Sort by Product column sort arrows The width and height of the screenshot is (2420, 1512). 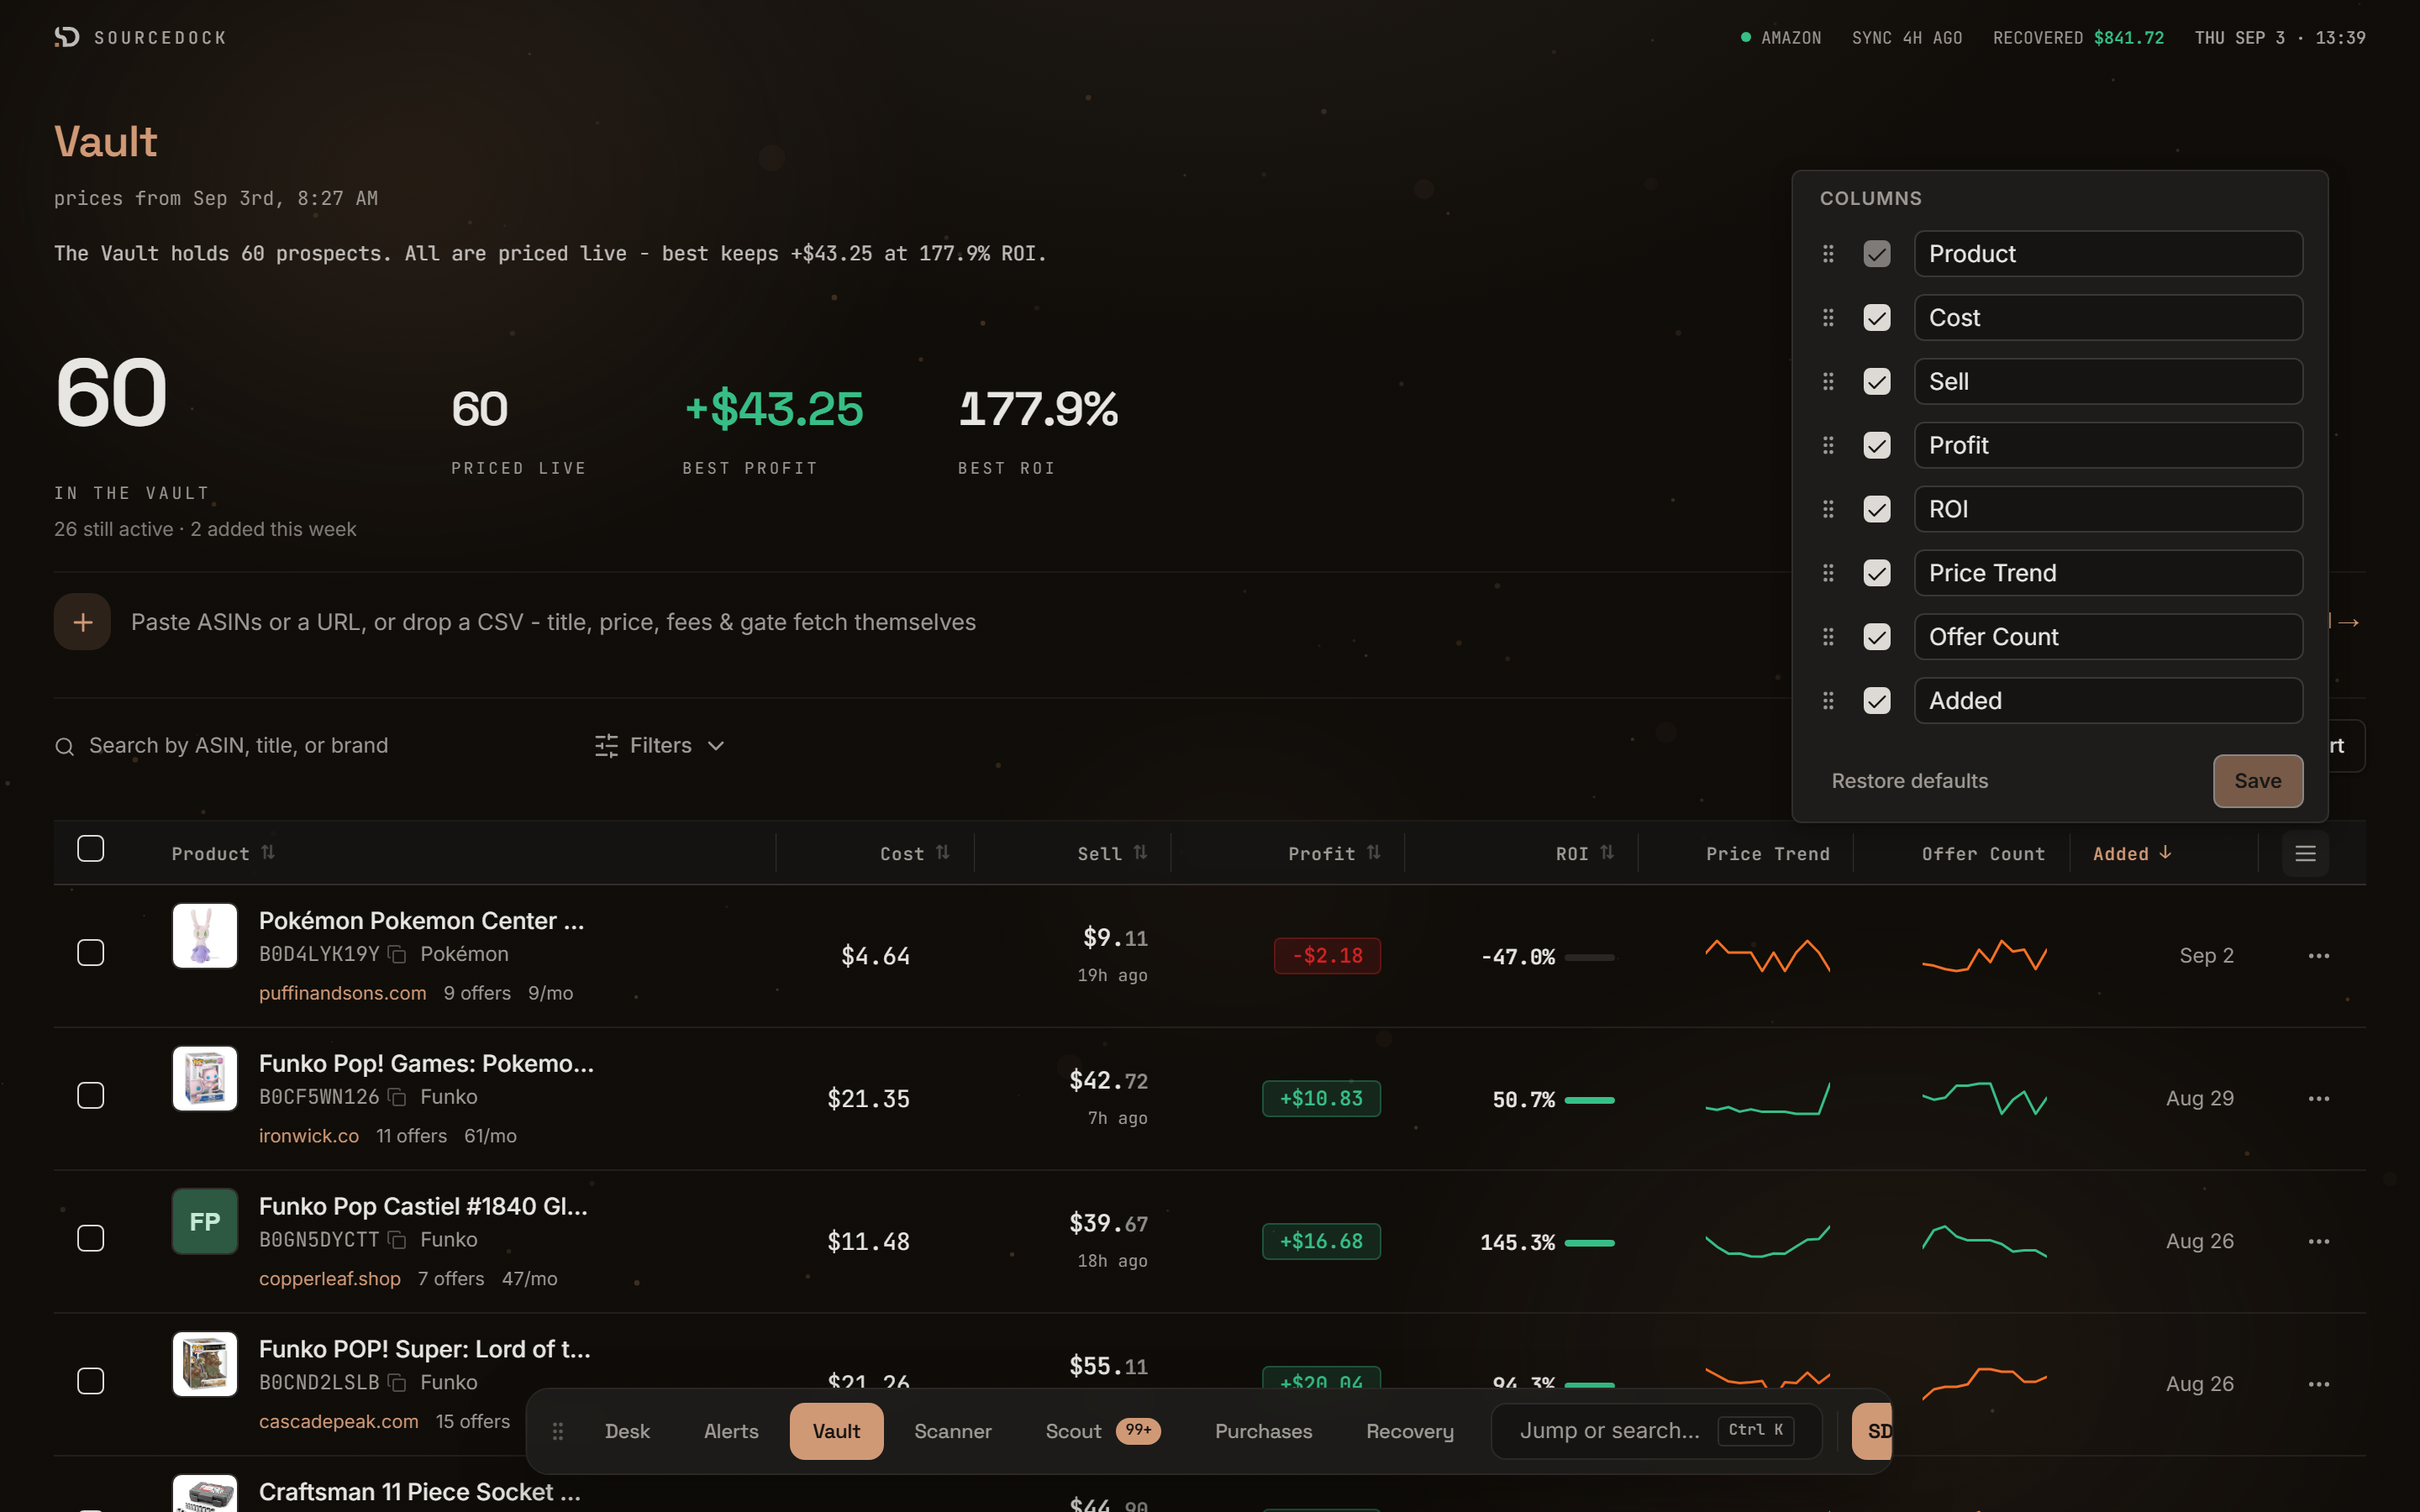268,852
